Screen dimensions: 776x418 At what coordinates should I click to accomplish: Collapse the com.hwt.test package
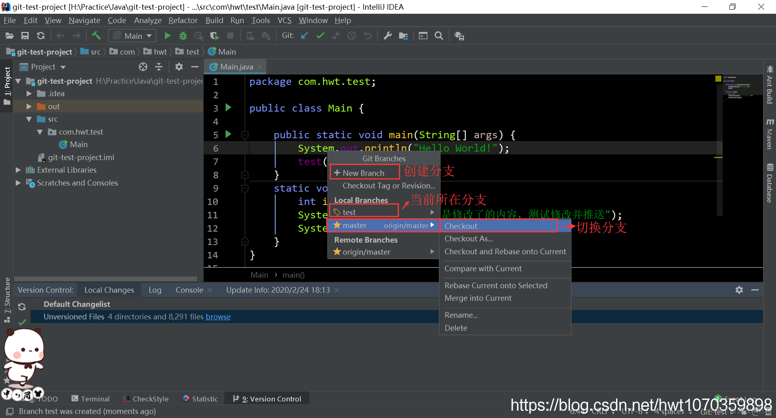point(40,132)
